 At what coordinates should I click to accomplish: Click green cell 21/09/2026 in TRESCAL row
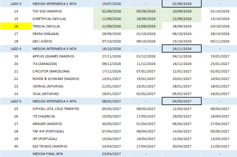pyautogui.click(x=111, y=26)
